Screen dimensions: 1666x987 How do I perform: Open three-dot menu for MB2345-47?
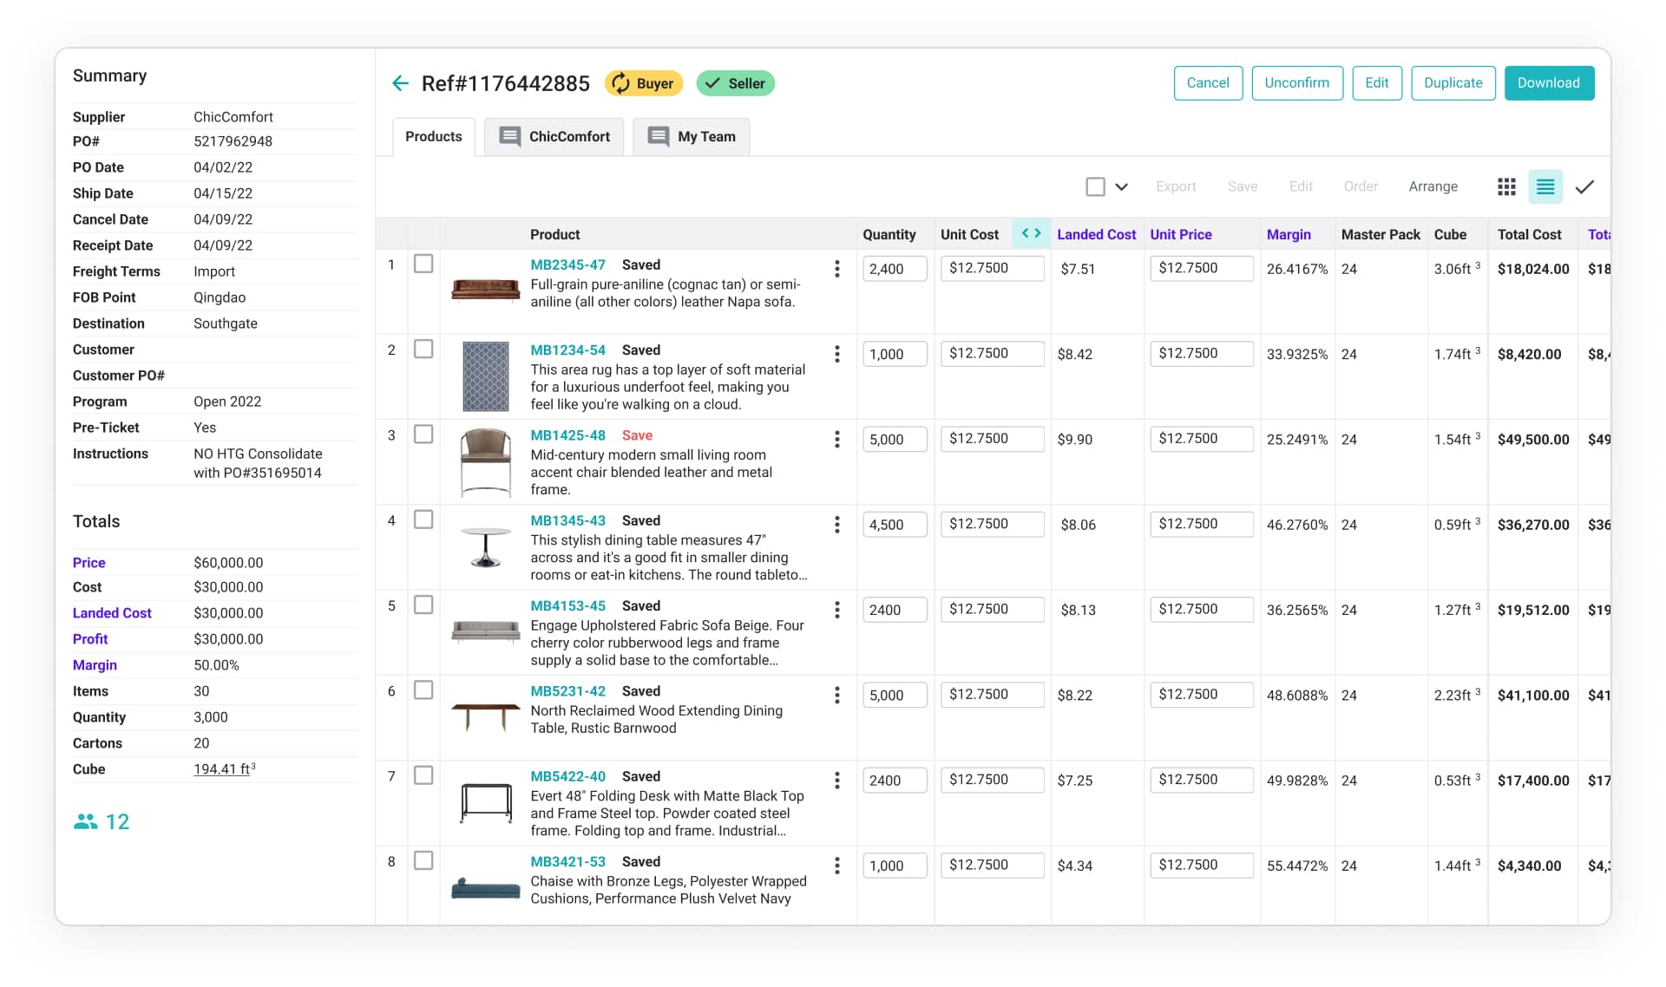click(836, 269)
